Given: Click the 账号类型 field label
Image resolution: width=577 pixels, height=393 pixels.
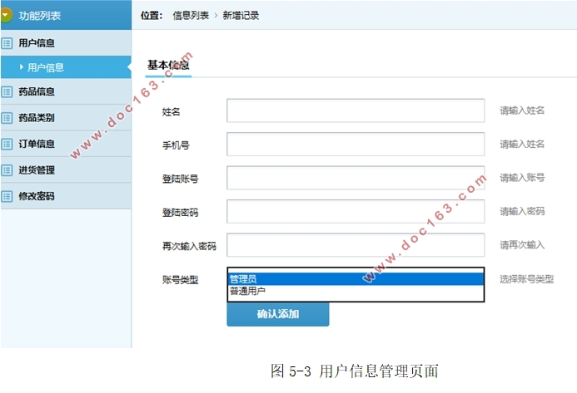Looking at the screenshot, I should click(x=181, y=280).
